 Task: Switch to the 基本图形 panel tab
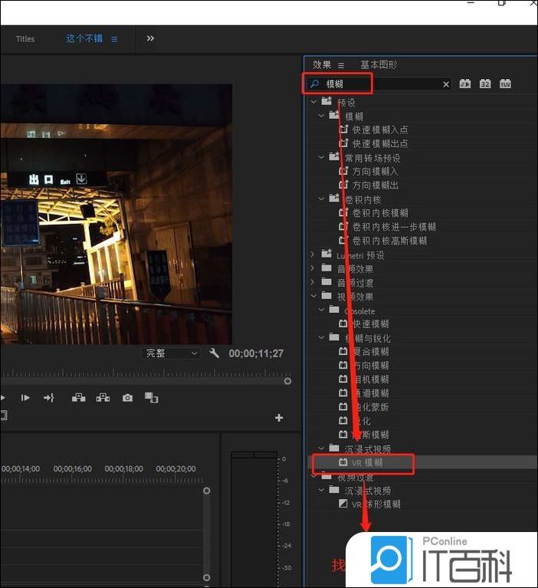pyautogui.click(x=379, y=65)
